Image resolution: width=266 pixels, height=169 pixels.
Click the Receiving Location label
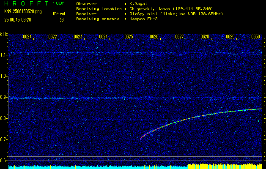(x=99, y=9)
